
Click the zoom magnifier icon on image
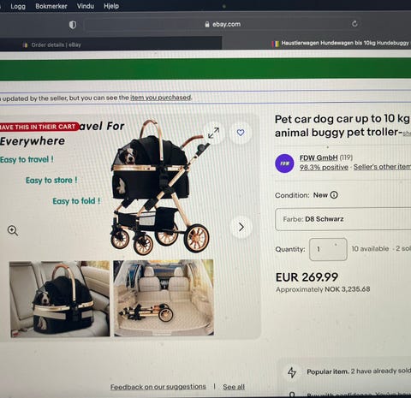tap(13, 230)
